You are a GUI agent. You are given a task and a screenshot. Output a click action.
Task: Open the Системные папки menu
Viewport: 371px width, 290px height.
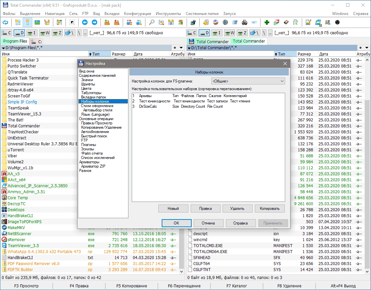click(x=202, y=14)
